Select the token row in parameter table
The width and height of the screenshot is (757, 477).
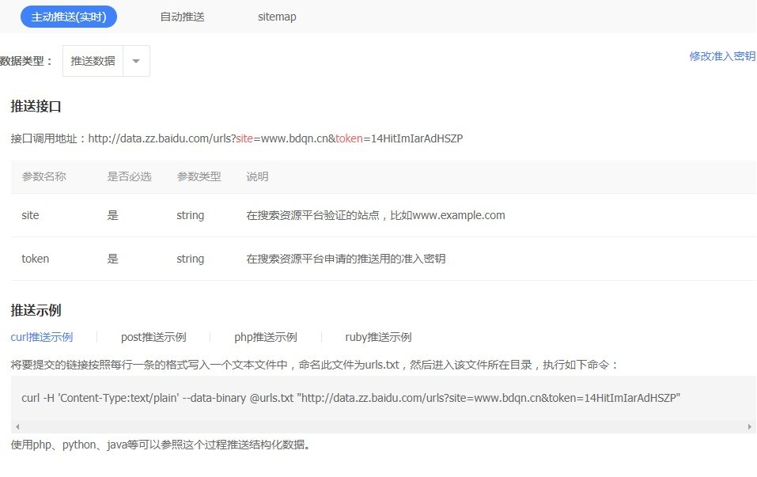[35, 259]
